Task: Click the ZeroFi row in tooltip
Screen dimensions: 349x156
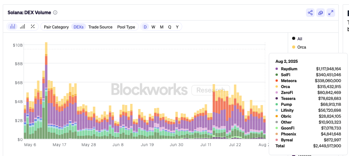Action: 308,92
